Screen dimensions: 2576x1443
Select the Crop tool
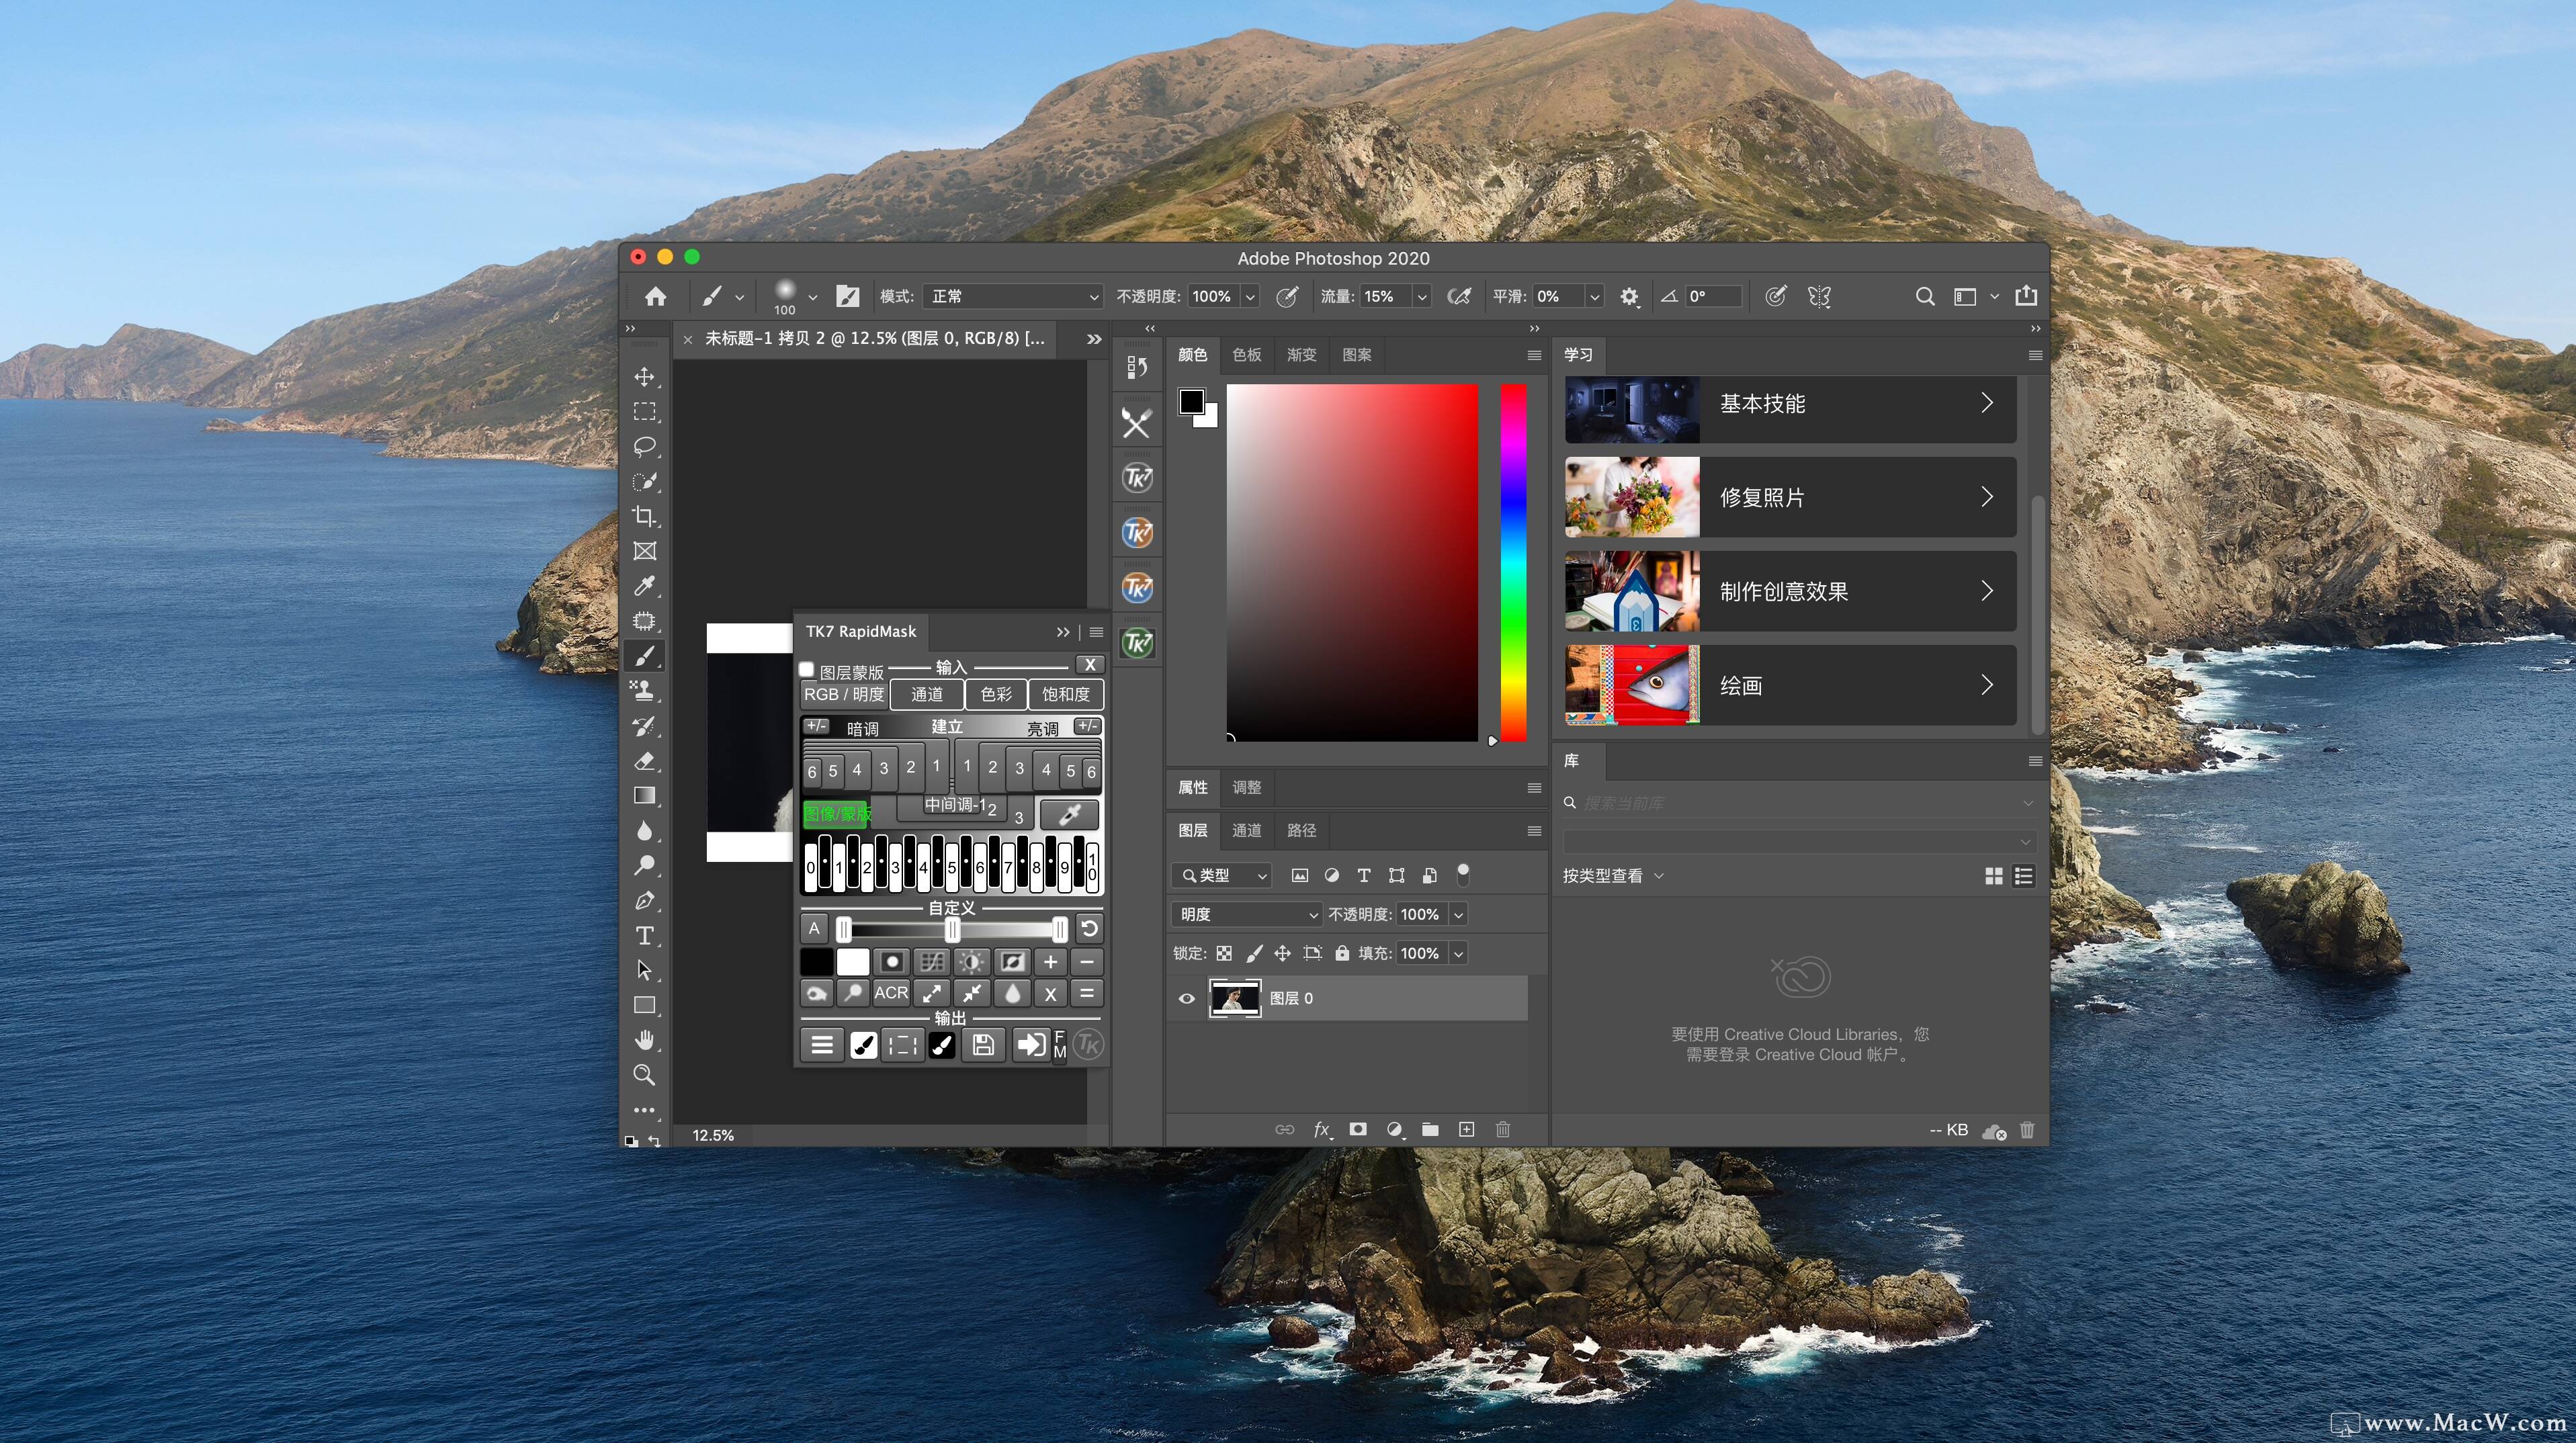(644, 516)
